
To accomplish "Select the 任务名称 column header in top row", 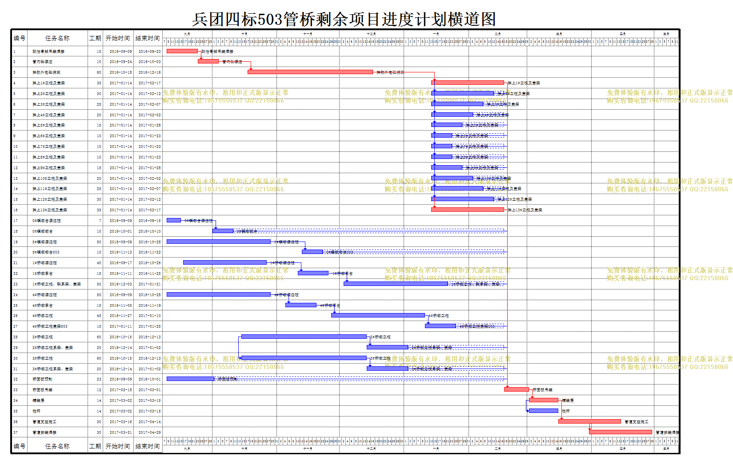I will point(57,38).
